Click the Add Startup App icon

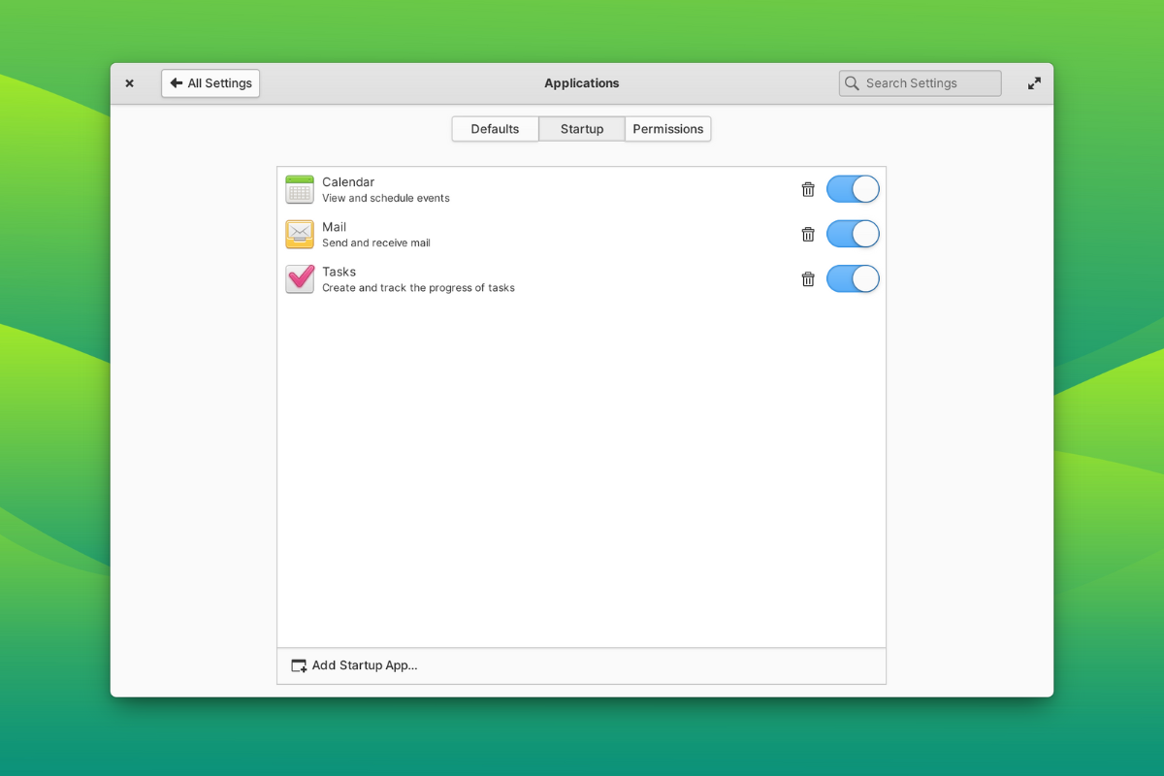pyautogui.click(x=298, y=665)
